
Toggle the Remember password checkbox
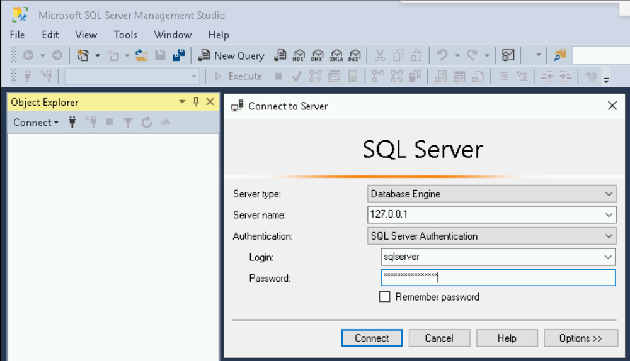point(384,297)
